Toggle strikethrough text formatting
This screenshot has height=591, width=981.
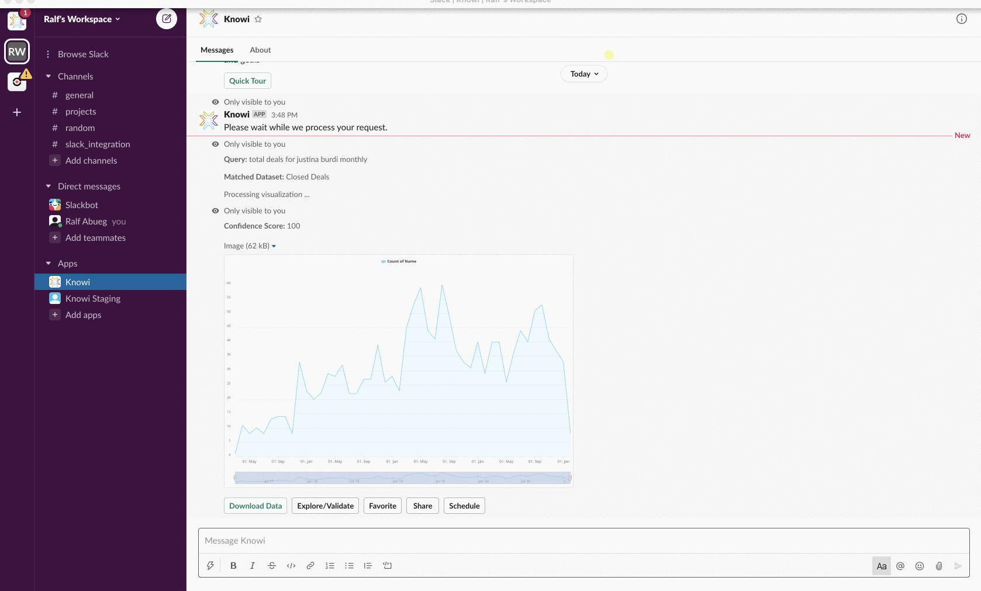[x=272, y=566]
